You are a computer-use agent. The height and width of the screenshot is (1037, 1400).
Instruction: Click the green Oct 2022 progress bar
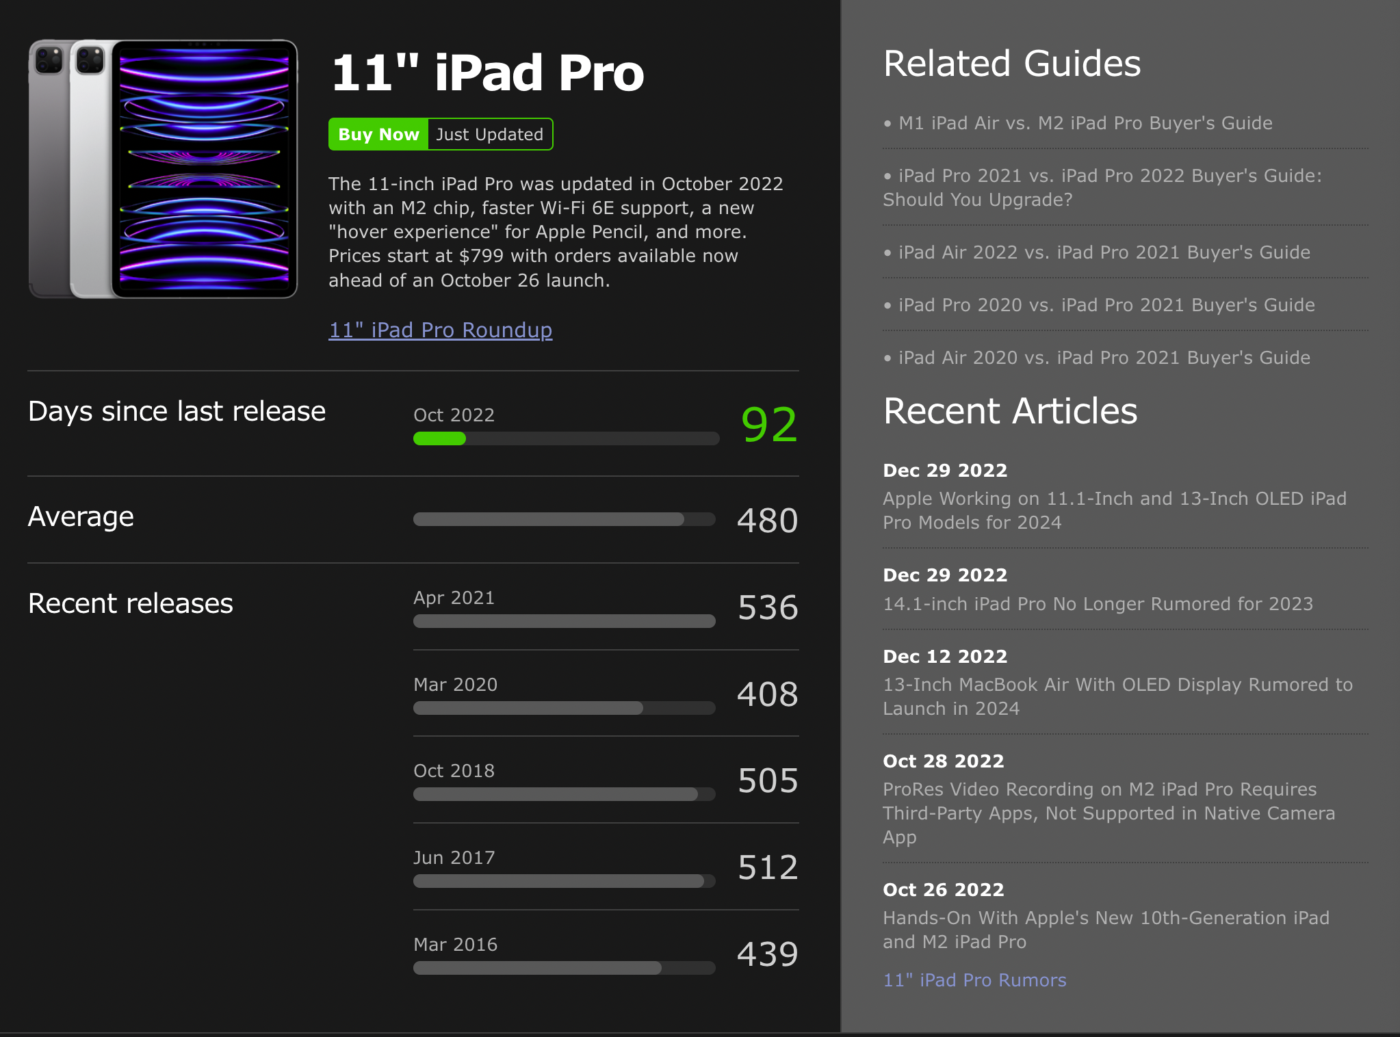click(439, 439)
